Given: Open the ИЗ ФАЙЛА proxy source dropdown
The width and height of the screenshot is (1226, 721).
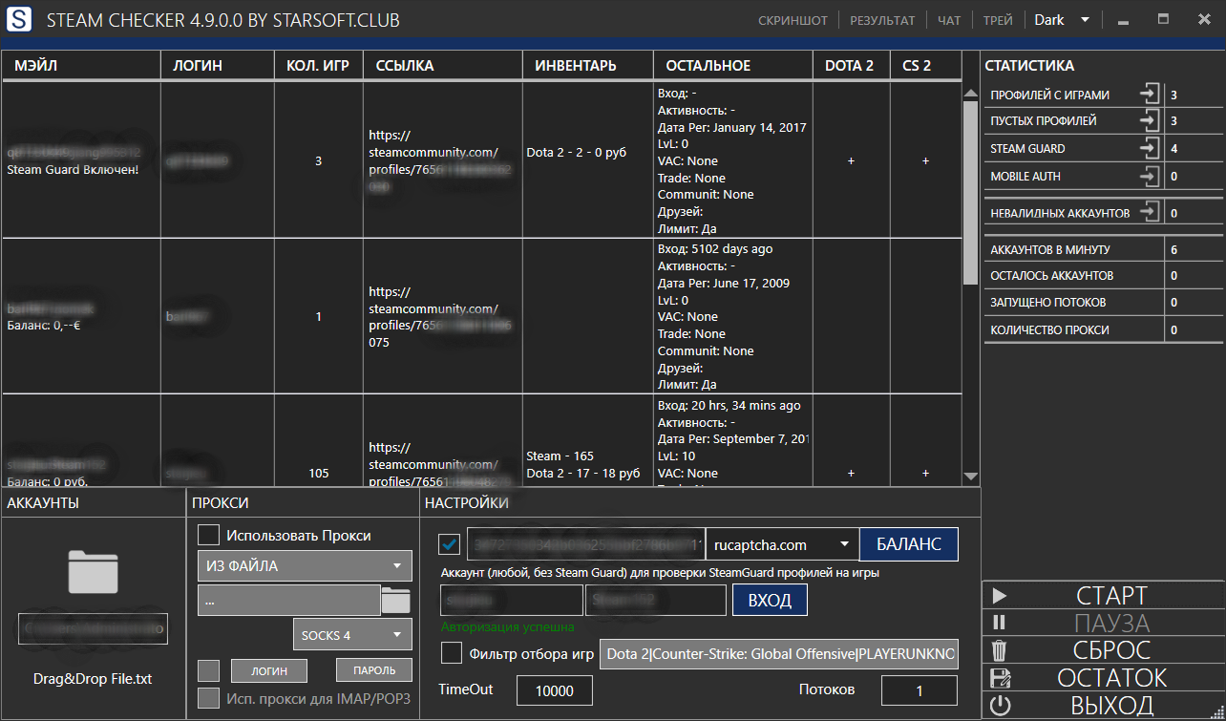Looking at the screenshot, I should point(304,566).
